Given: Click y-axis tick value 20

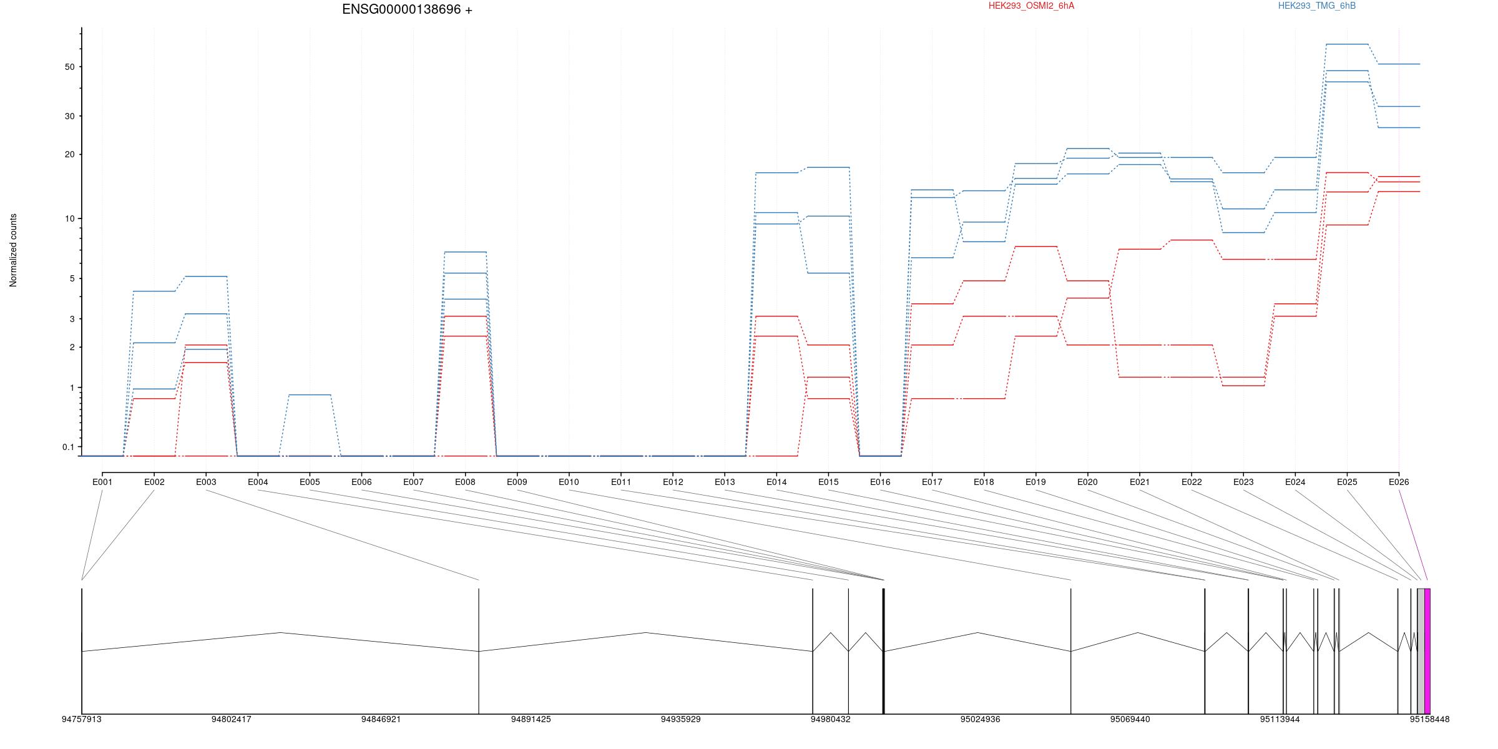Looking at the screenshot, I should [x=69, y=154].
